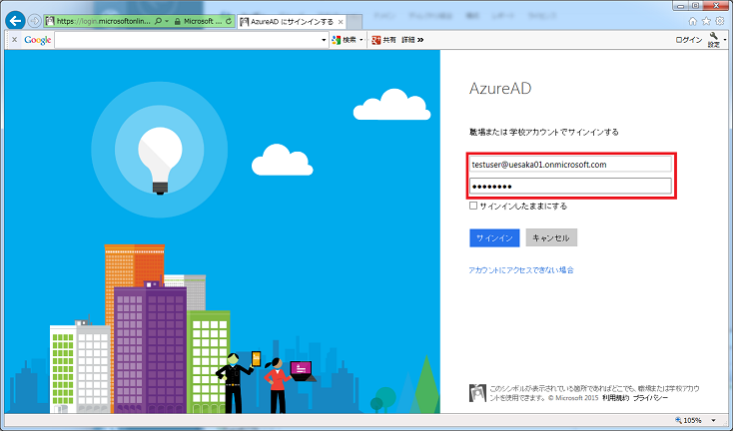733x431 pixels.
Task: Click the padlock security icon
Action: pyautogui.click(x=177, y=22)
